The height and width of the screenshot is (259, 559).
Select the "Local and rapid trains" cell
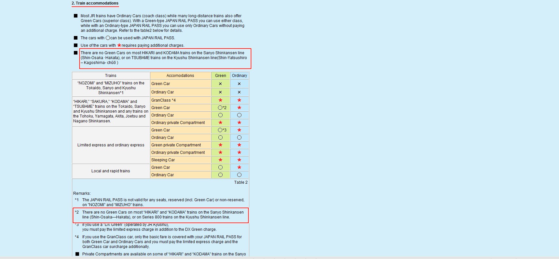[111, 171]
